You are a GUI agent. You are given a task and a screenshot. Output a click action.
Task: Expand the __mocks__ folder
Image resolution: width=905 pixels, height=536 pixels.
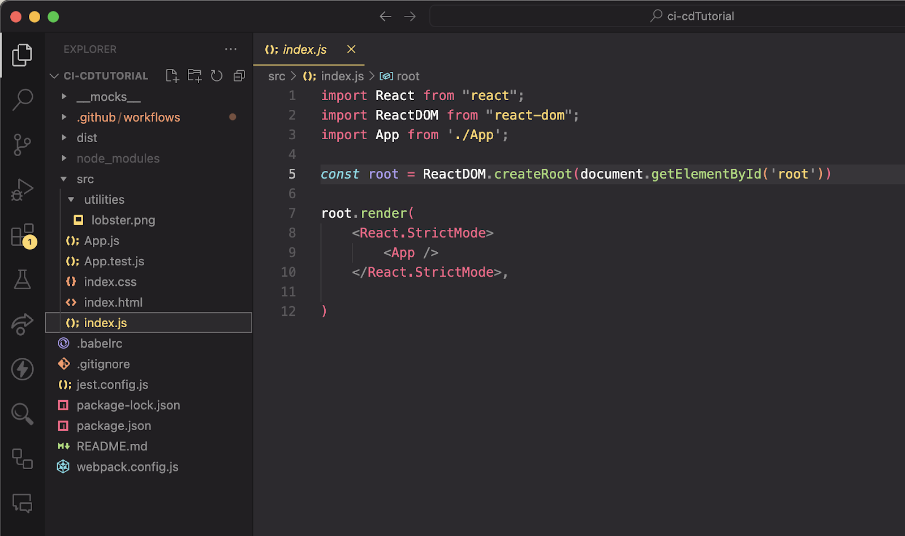[148, 97]
